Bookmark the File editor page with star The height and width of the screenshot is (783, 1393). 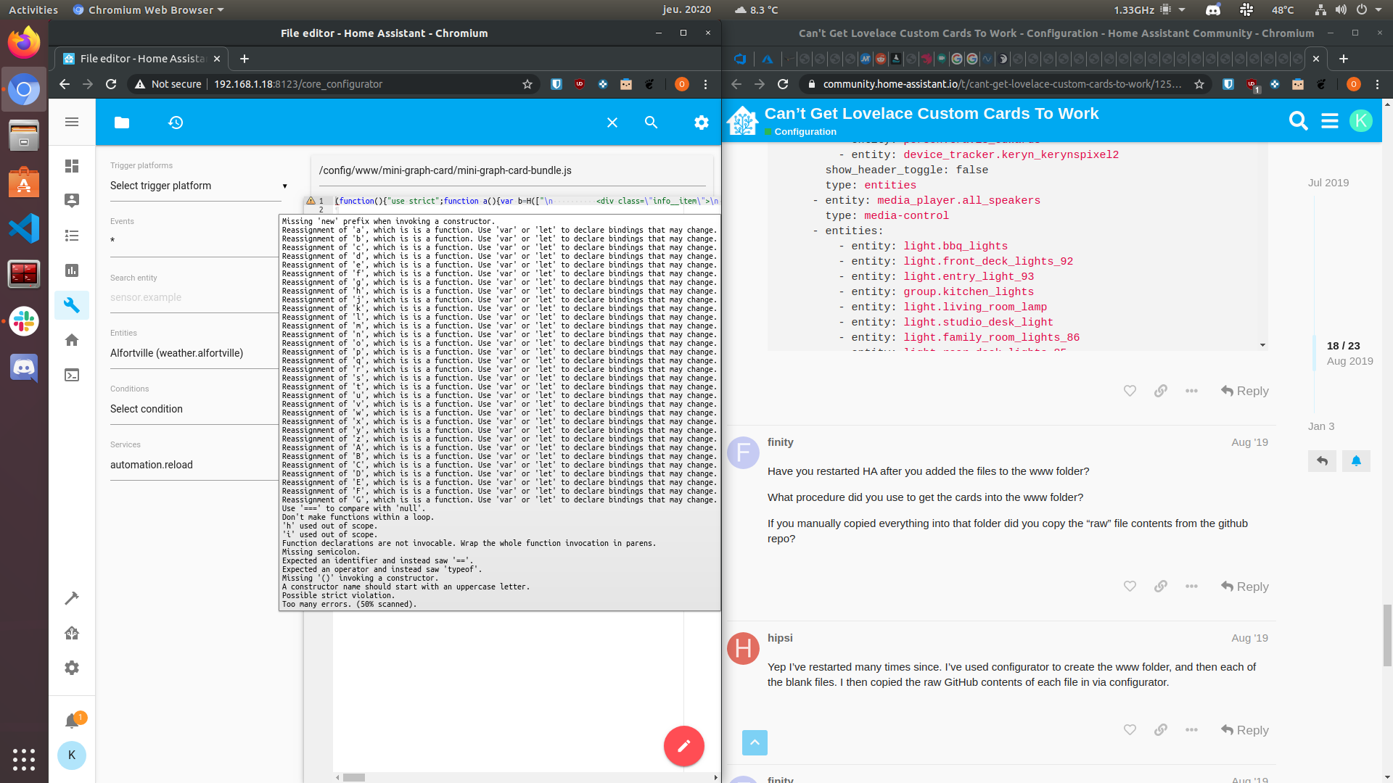(x=527, y=84)
